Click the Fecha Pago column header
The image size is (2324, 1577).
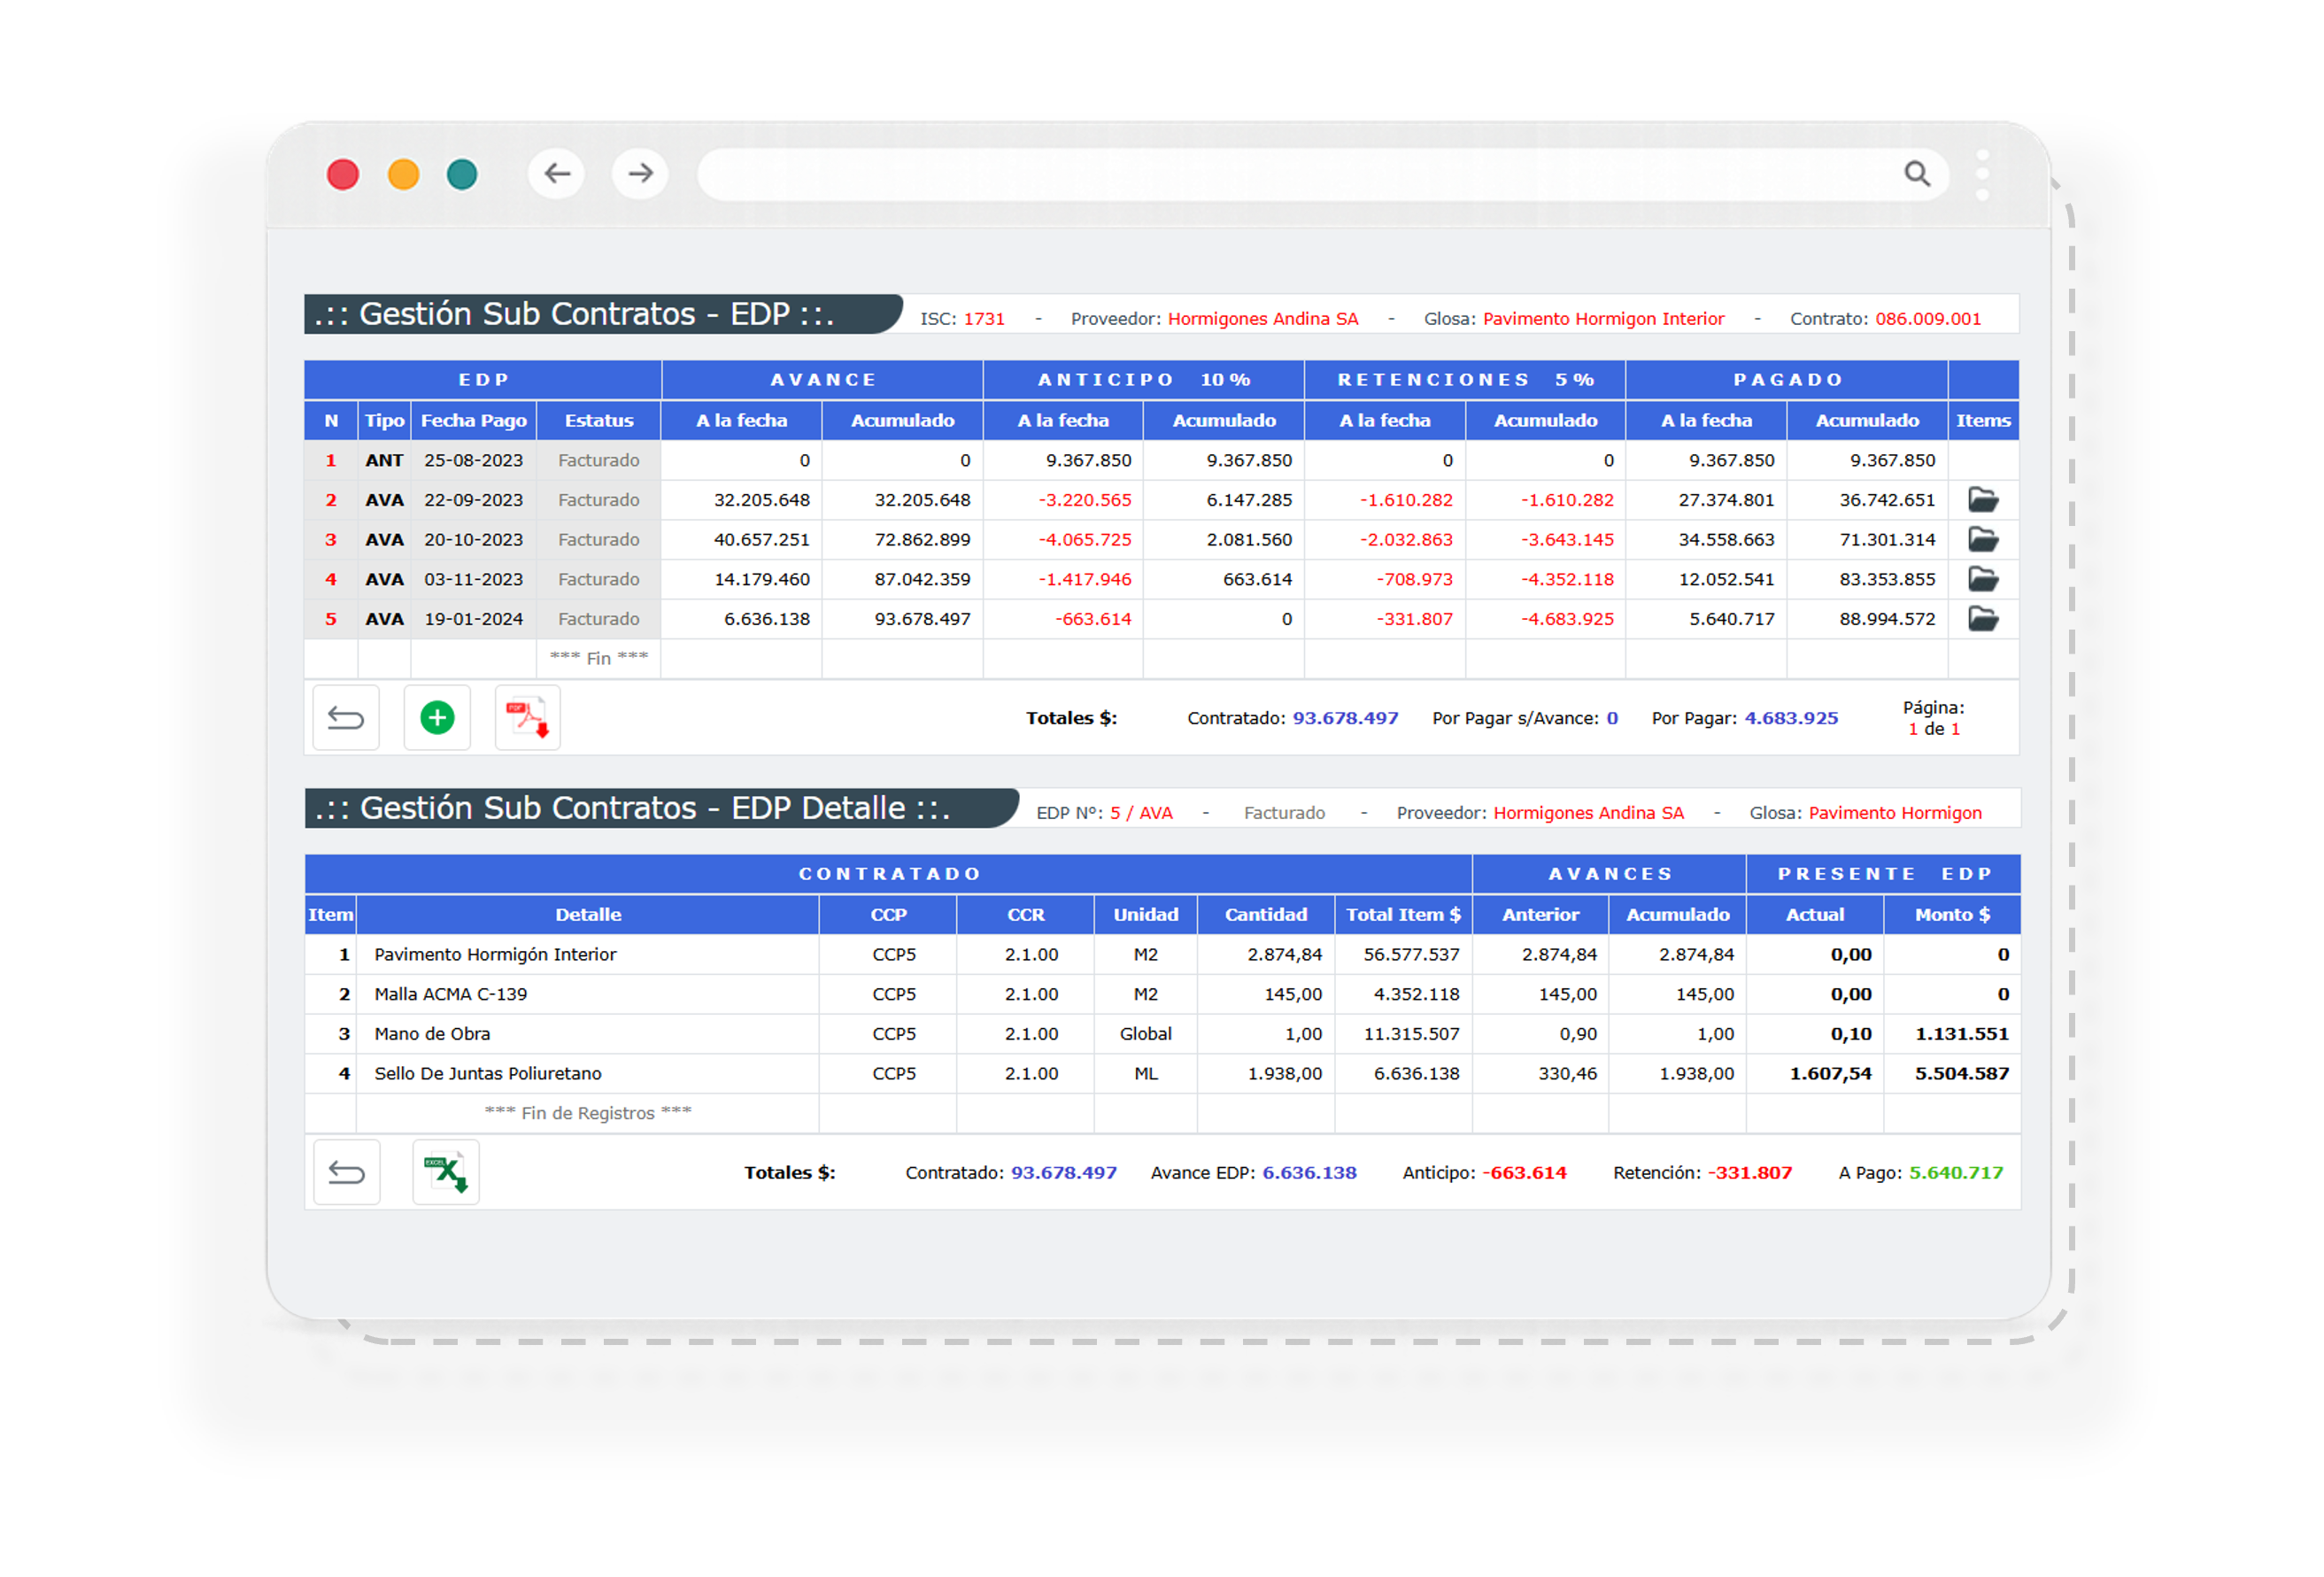(473, 421)
